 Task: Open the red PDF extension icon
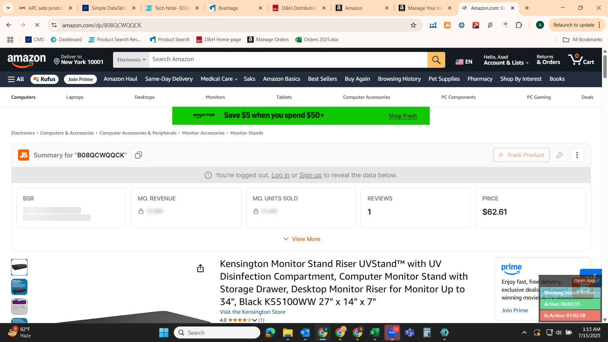476,25
